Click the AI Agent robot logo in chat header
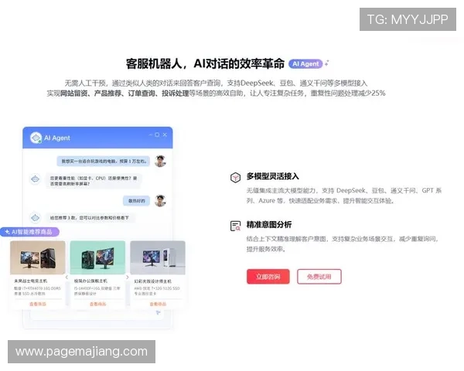This screenshot has width=464, height=371. 36,138
